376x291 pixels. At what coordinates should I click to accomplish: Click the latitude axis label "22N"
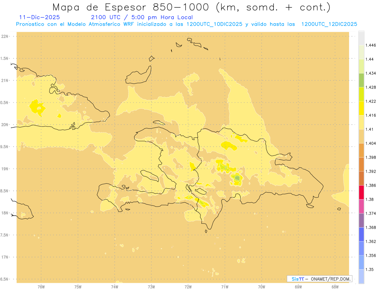5,36
